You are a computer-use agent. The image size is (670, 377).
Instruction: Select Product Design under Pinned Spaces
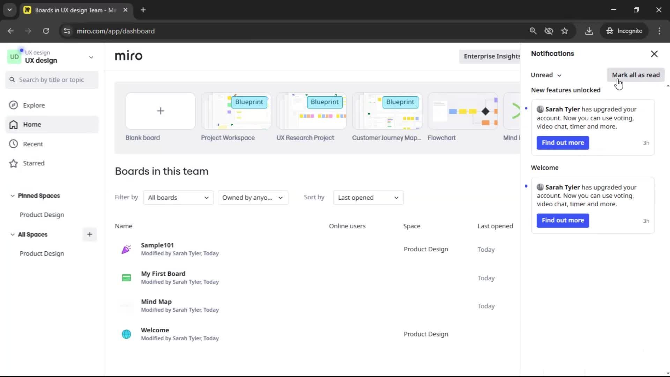pyautogui.click(x=42, y=215)
